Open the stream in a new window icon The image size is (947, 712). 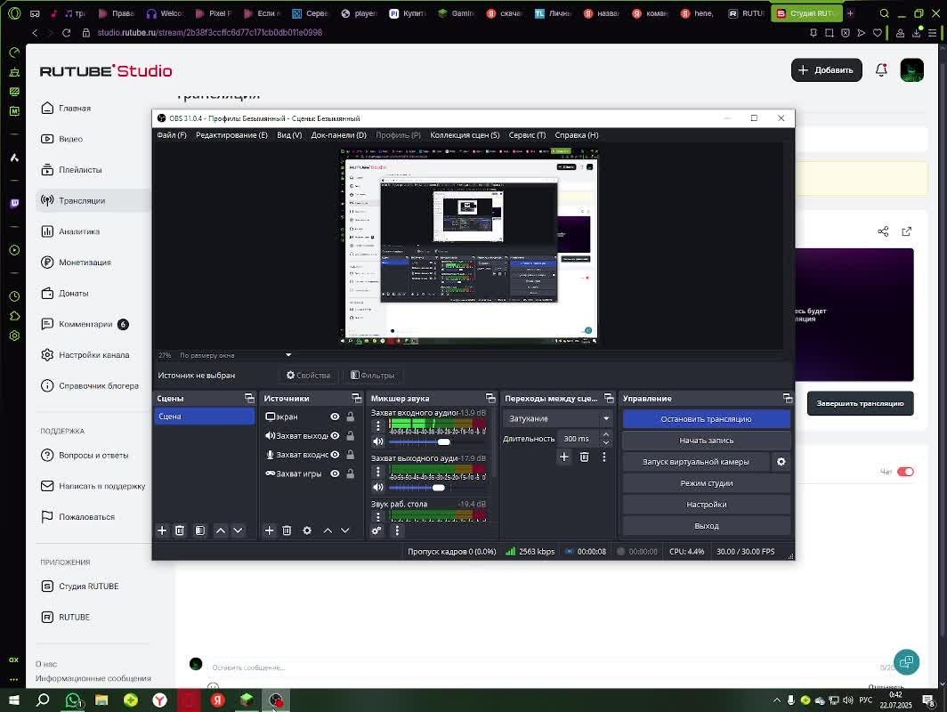[x=907, y=231]
